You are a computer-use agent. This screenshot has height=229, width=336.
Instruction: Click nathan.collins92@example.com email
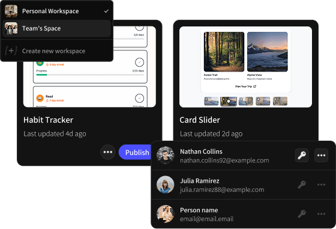(224, 160)
